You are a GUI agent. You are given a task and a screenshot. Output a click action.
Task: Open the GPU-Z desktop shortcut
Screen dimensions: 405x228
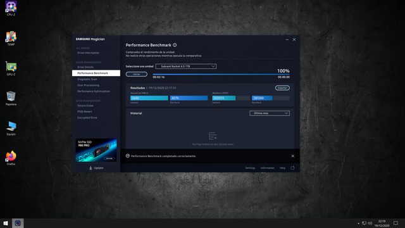point(11,68)
